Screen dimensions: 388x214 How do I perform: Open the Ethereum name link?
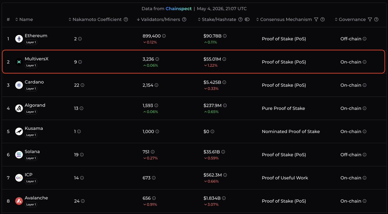[36, 36]
